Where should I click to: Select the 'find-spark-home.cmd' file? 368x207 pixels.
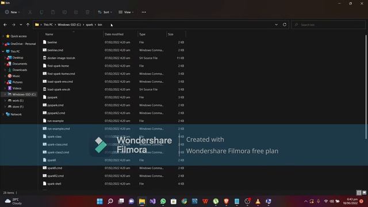[x=61, y=74]
